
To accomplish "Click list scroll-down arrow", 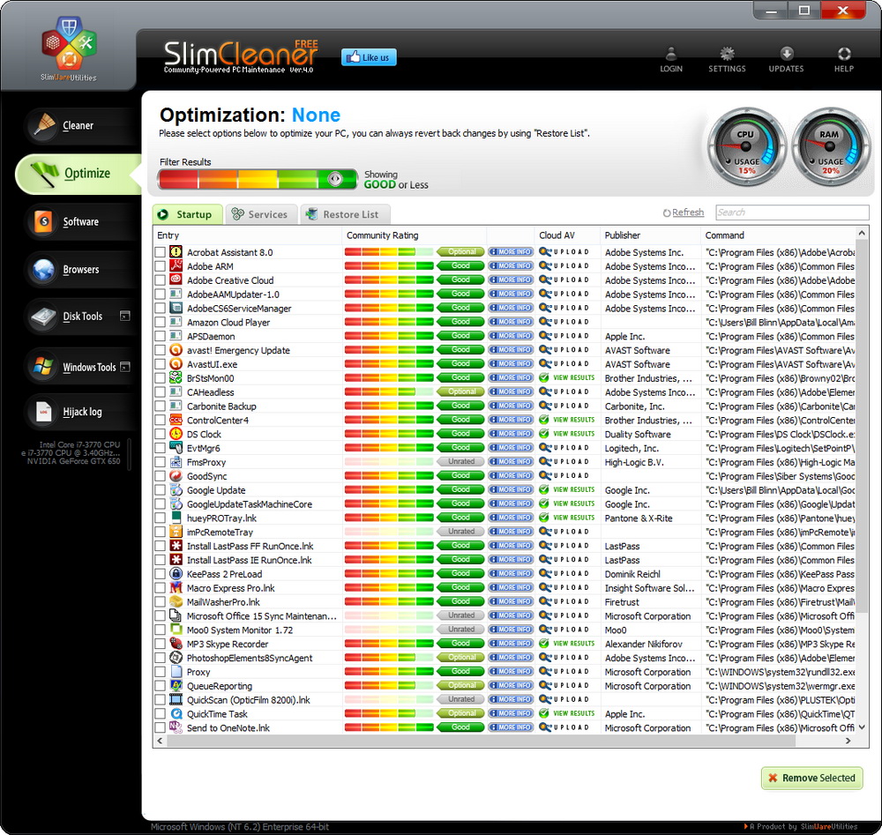I will [x=862, y=727].
